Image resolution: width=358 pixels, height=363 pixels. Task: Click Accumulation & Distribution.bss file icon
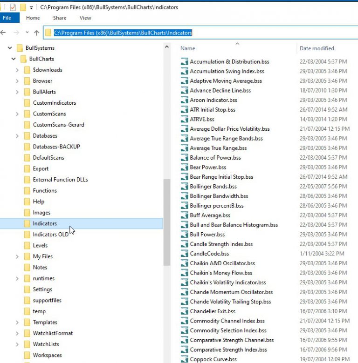[184, 61]
